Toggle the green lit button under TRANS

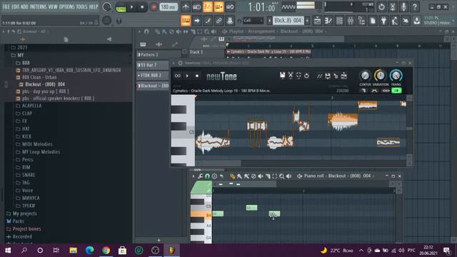pos(396,91)
